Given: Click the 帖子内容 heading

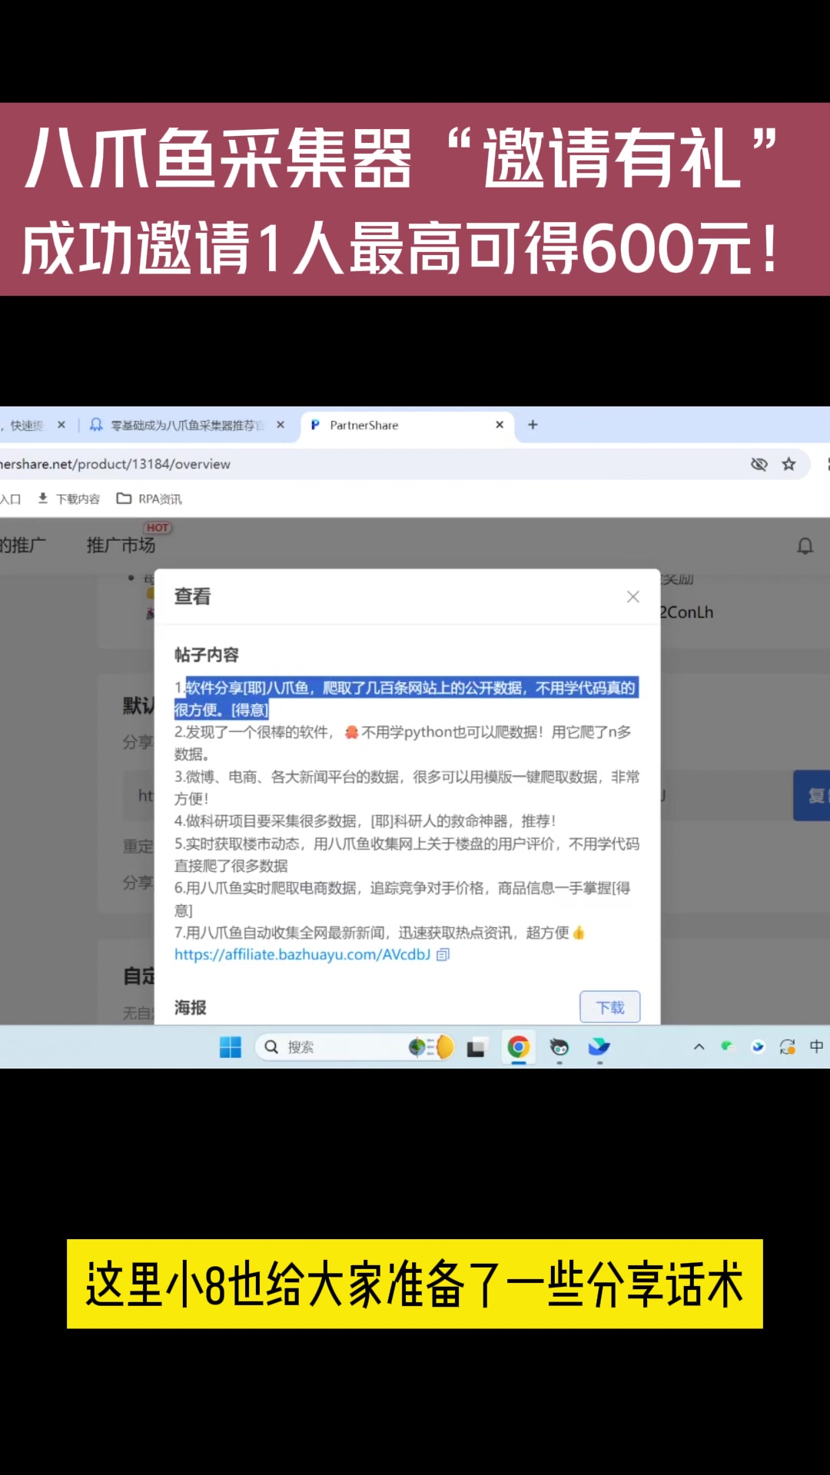Looking at the screenshot, I should point(206,655).
